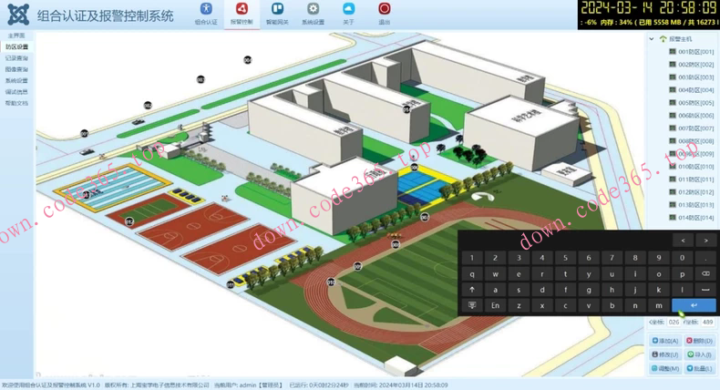Move cursor left with the < key

tap(683, 241)
